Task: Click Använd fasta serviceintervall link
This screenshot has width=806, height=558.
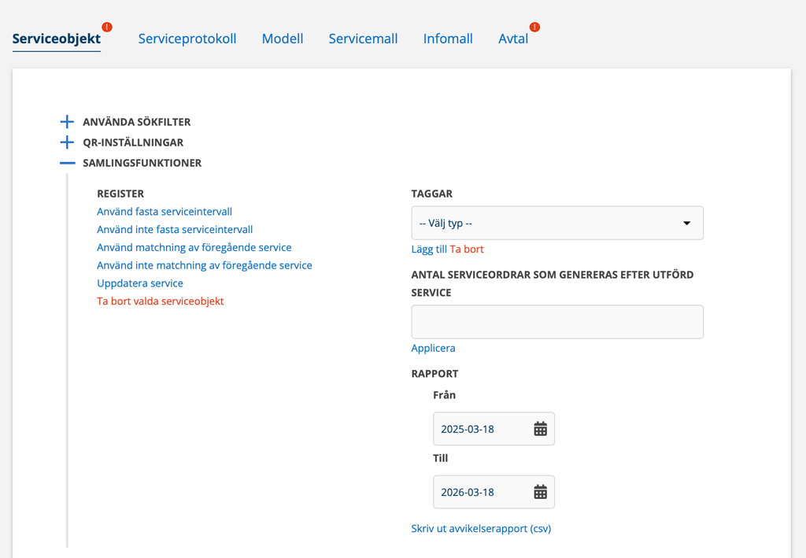Action: click(165, 212)
